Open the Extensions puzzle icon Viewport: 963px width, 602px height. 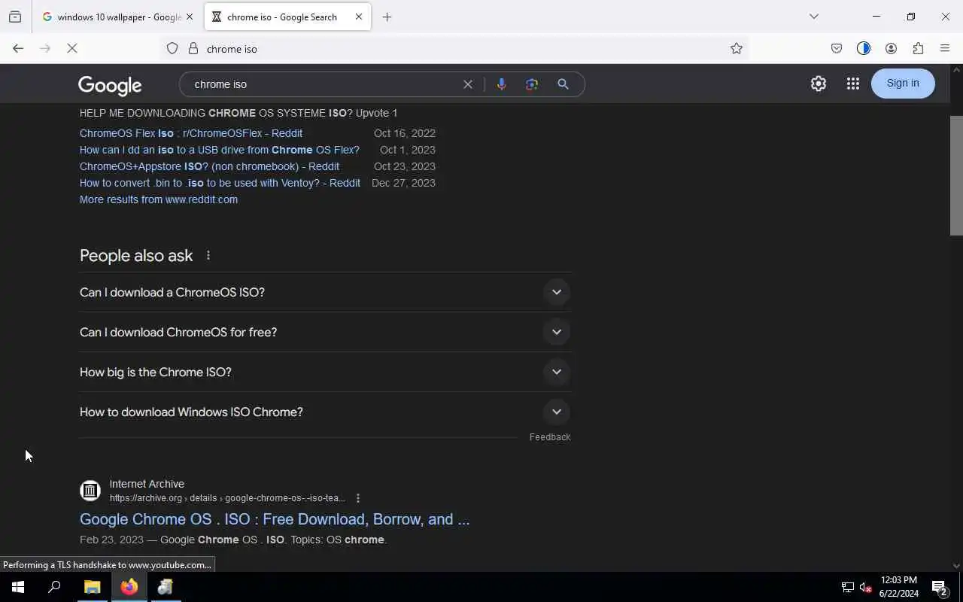pyautogui.click(x=918, y=48)
